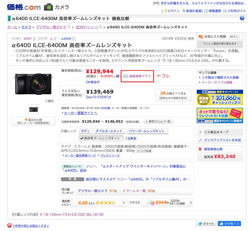Go to ホーム breadcrumb link
The width and height of the screenshot is (248, 231).
click(12, 27)
